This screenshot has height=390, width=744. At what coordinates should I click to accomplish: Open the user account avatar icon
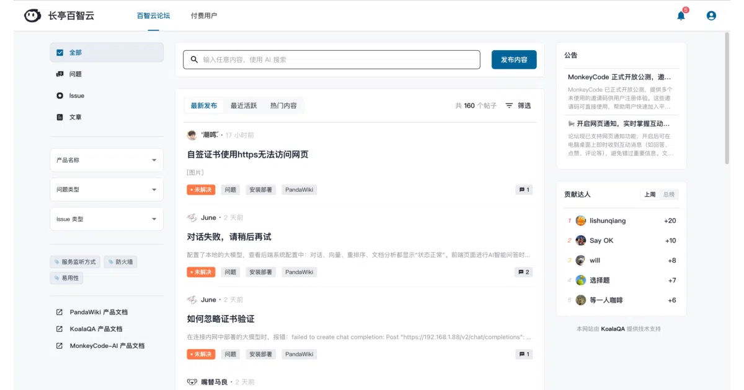click(711, 15)
